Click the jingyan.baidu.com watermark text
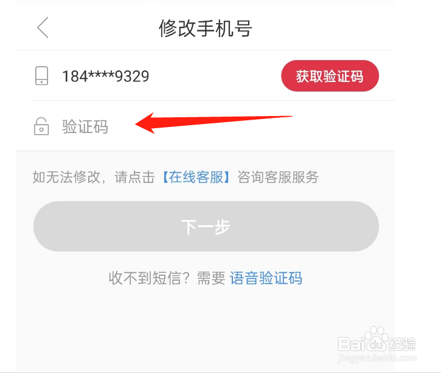The image size is (441, 373). (x=377, y=358)
